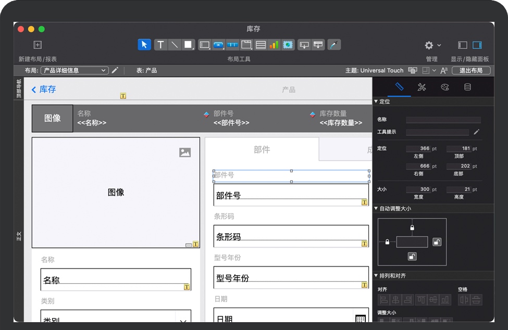Viewport: 508px width, 330px height.
Task: Open the Data tab in the Inspector
Action: (467, 87)
